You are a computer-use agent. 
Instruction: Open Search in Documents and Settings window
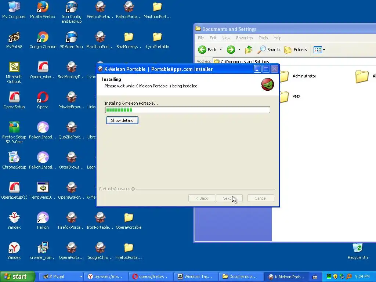(268, 50)
